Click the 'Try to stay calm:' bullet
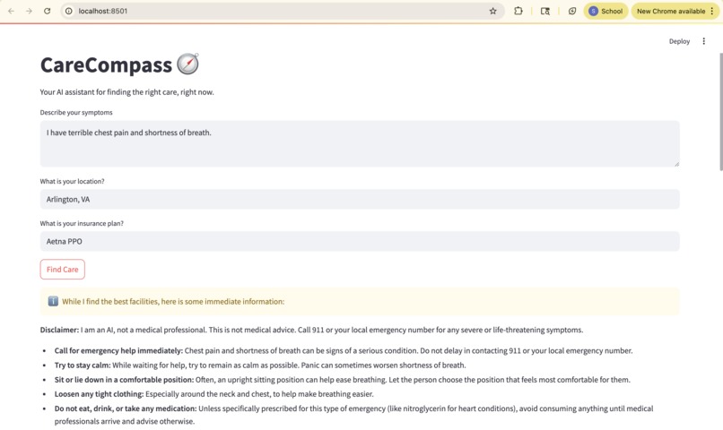The width and height of the screenshot is (723, 430). point(83,365)
